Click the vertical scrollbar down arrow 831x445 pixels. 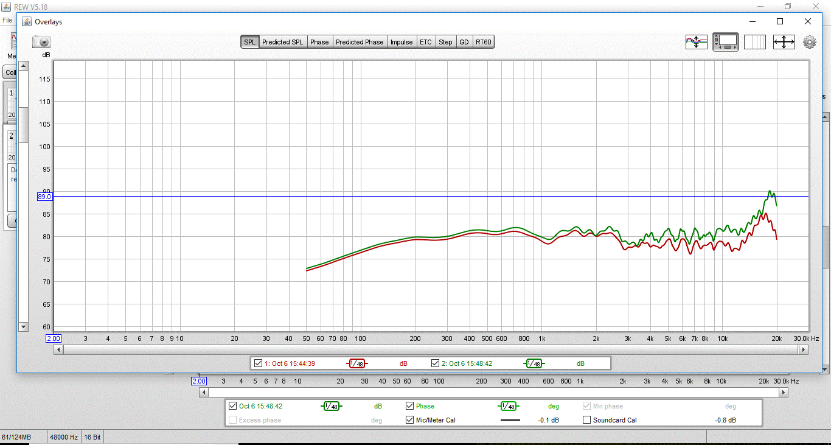point(24,327)
